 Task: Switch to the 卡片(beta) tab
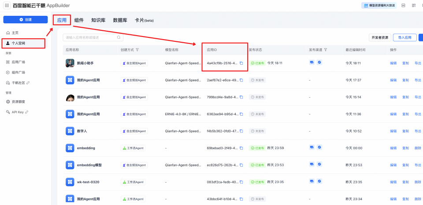point(144,20)
